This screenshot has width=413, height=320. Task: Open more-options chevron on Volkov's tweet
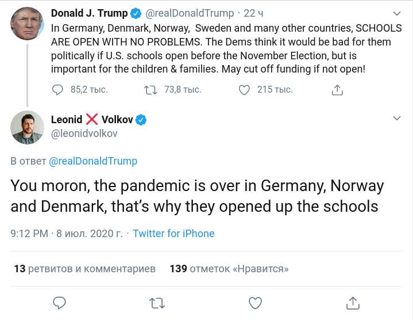point(397,119)
